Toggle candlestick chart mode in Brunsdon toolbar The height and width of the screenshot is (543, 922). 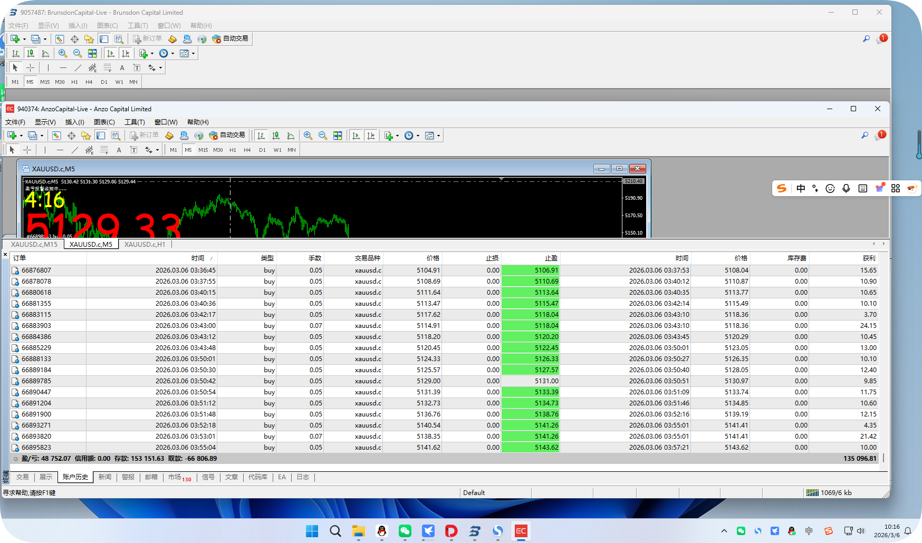[x=31, y=53]
